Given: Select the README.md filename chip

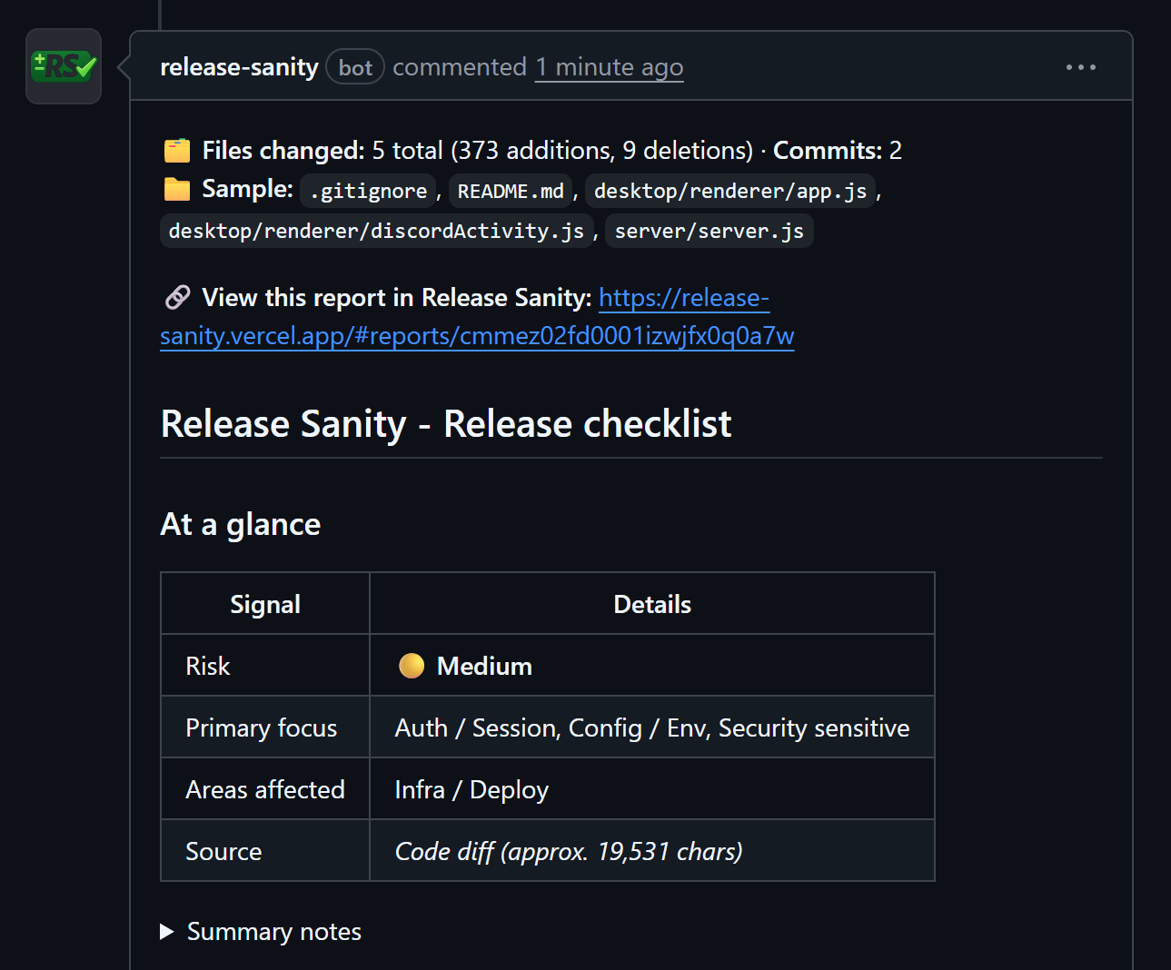Looking at the screenshot, I should (511, 190).
